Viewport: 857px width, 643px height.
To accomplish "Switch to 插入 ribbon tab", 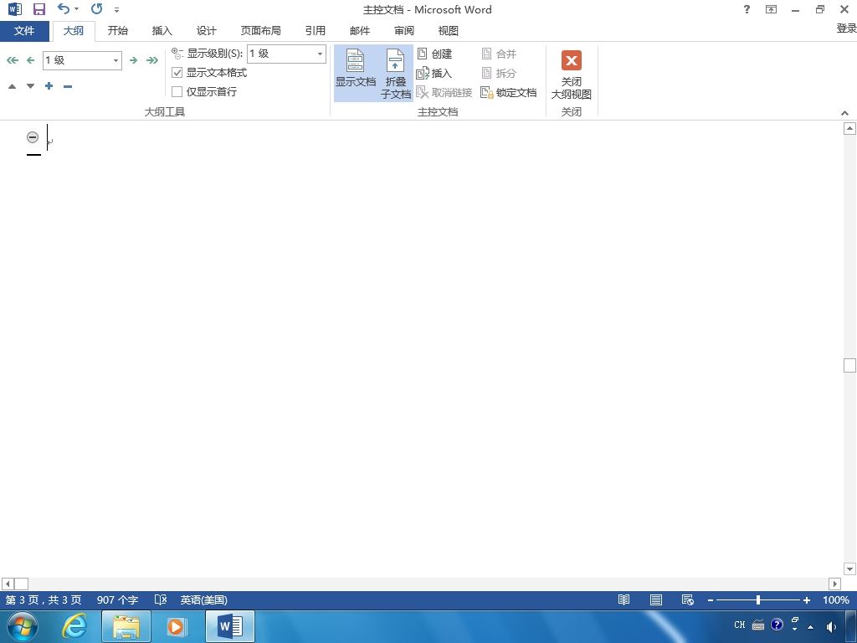I will 162,31.
